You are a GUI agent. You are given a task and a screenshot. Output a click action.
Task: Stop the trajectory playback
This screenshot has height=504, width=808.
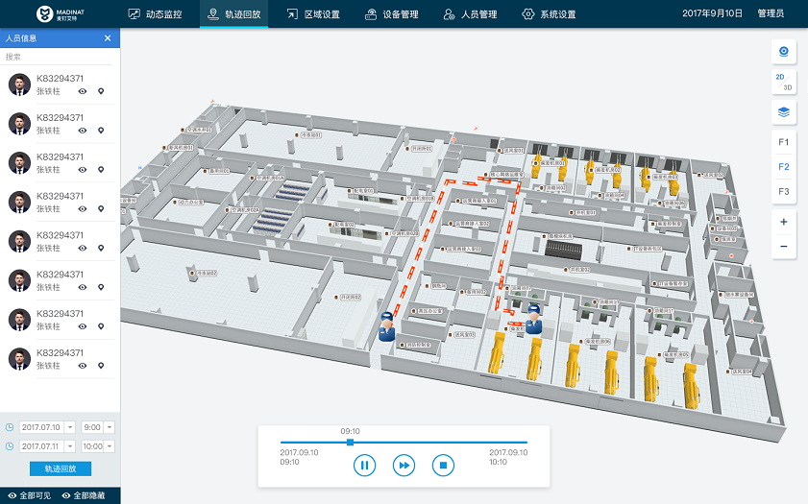[443, 466]
